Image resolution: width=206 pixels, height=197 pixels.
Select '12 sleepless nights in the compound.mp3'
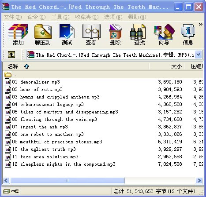click(x=64, y=164)
